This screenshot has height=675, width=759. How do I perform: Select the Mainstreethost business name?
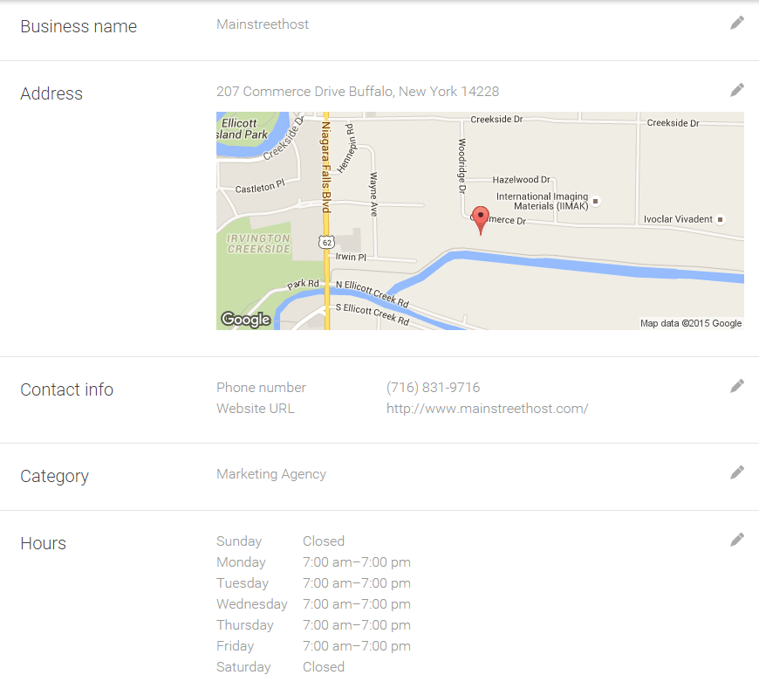tap(263, 24)
